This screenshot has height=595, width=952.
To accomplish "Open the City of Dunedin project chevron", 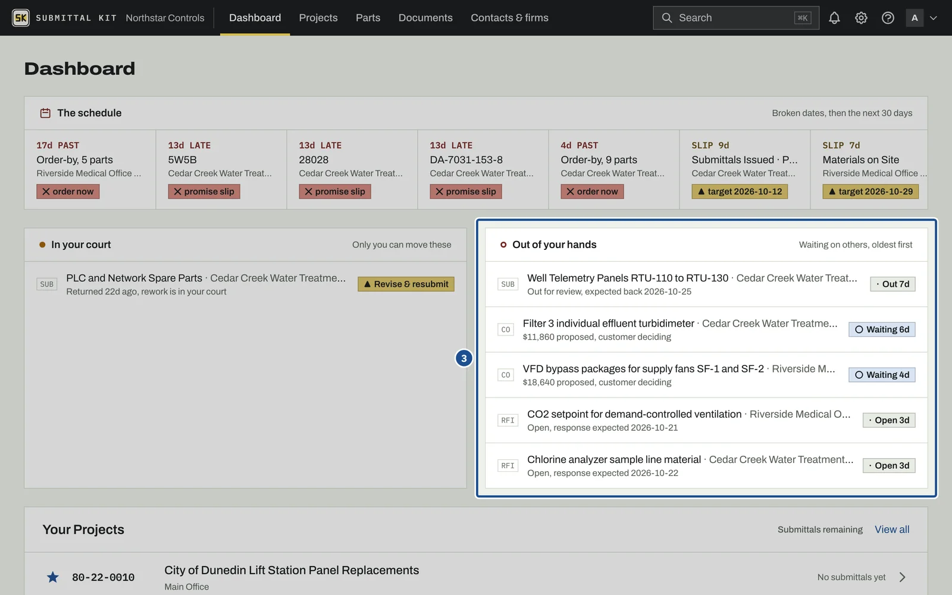I will click(x=903, y=577).
